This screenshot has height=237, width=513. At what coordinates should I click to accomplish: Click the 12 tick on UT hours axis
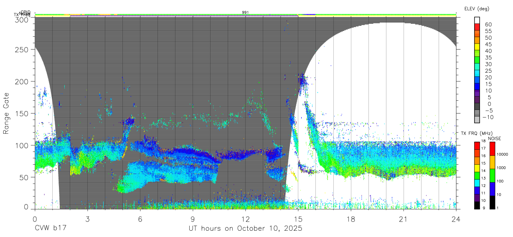pos(246,219)
